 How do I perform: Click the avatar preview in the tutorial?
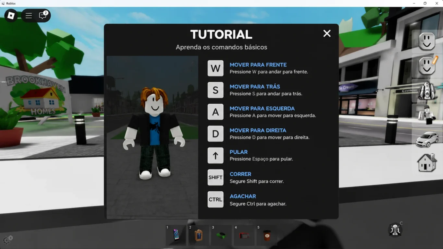pos(153,137)
